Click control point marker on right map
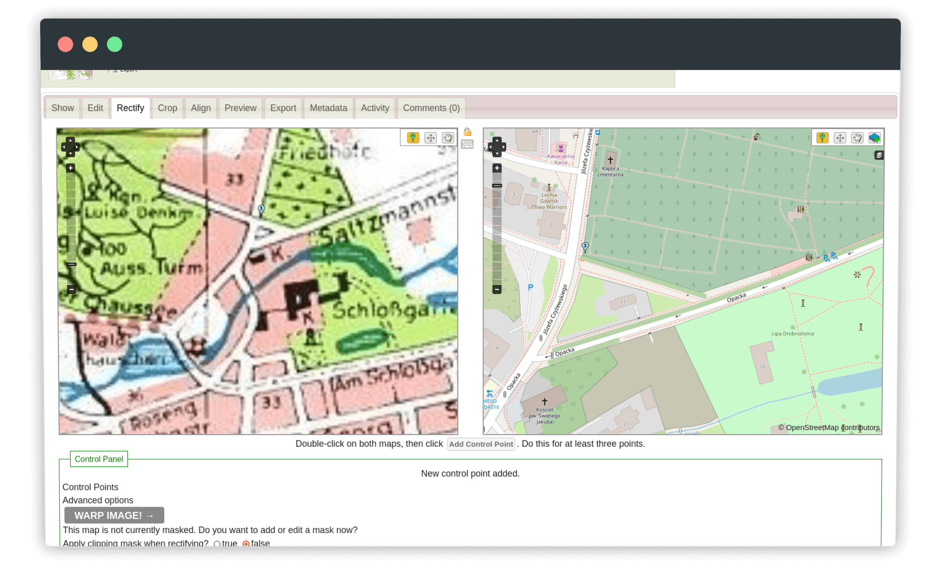The width and height of the screenshot is (941, 588). click(x=585, y=247)
